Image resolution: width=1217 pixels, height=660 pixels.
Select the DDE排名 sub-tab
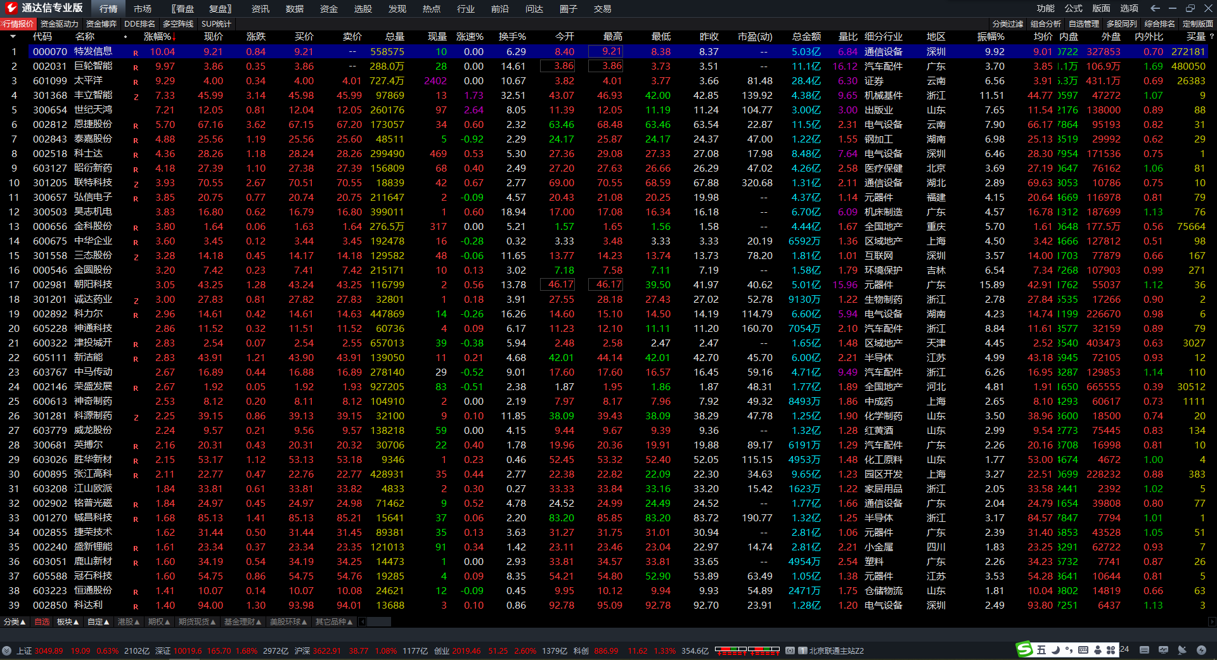pos(140,24)
